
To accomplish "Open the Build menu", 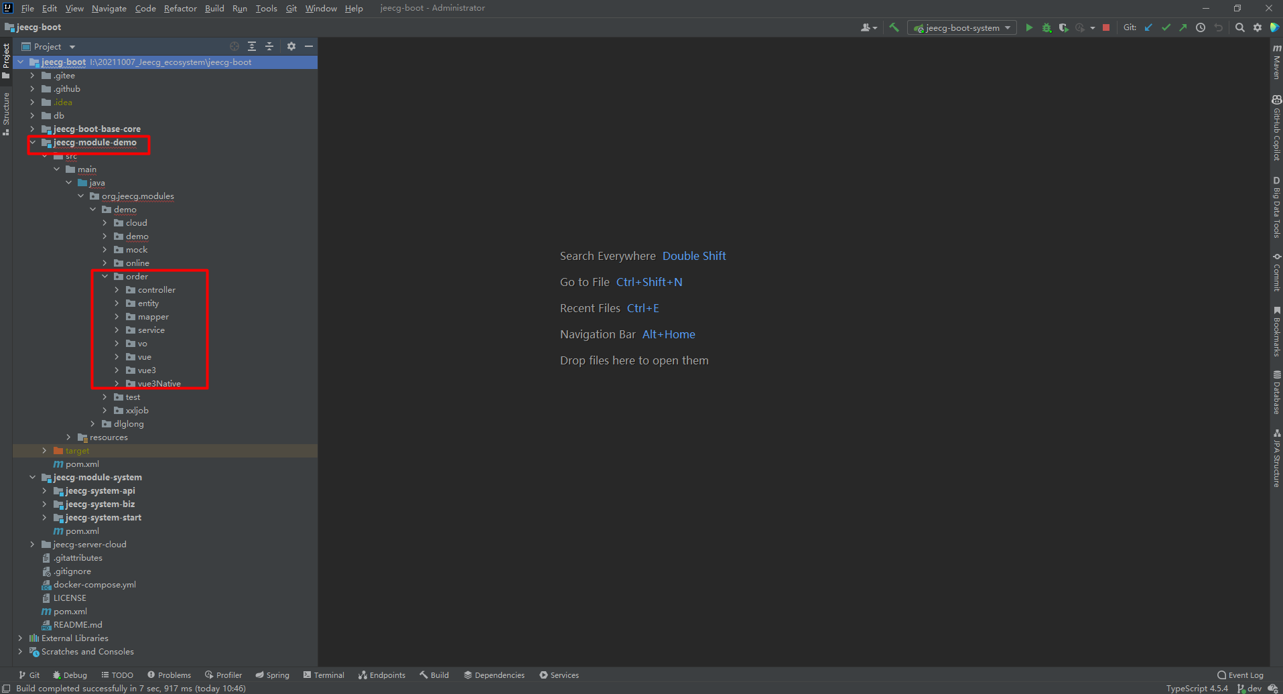I will click(214, 8).
